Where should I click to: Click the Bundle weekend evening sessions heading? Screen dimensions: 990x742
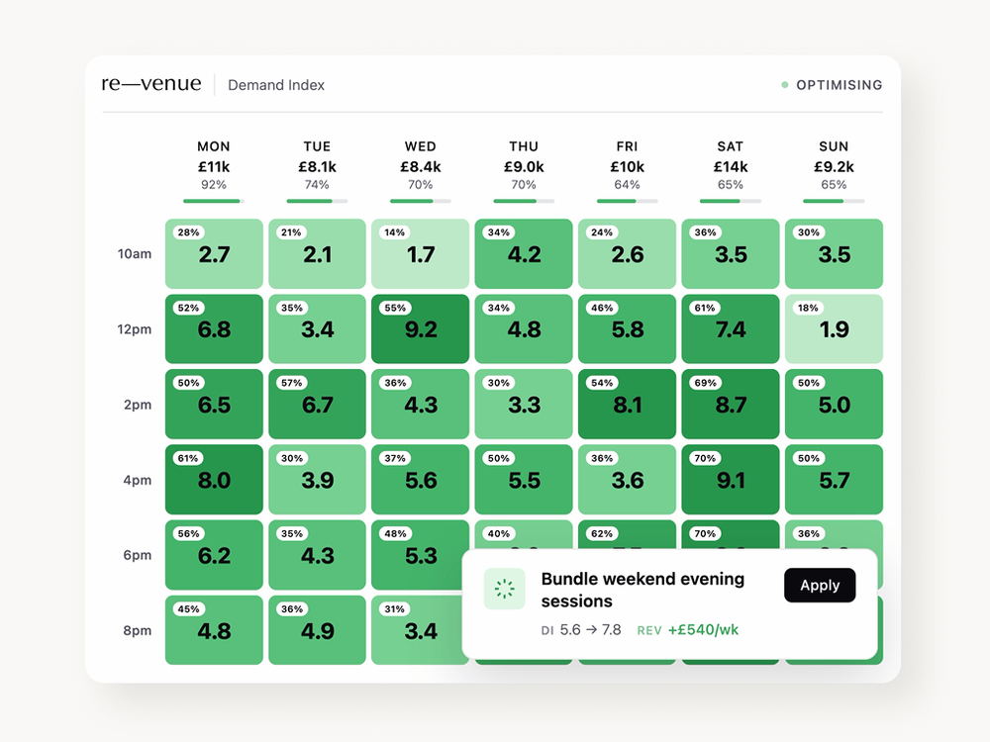pyautogui.click(x=643, y=590)
